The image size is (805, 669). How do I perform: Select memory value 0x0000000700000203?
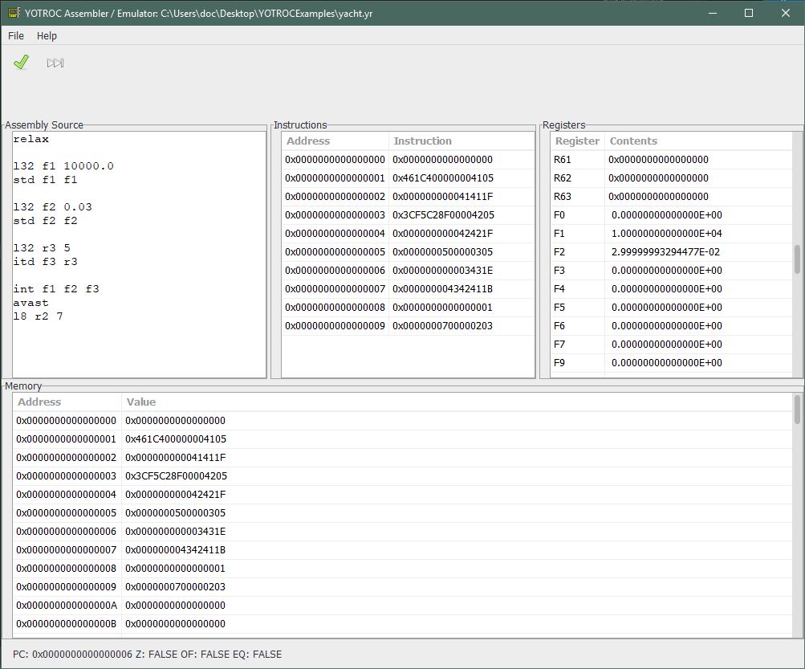[x=175, y=587]
